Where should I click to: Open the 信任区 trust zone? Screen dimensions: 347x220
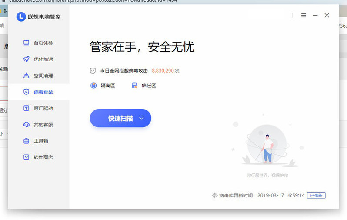(x=143, y=86)
